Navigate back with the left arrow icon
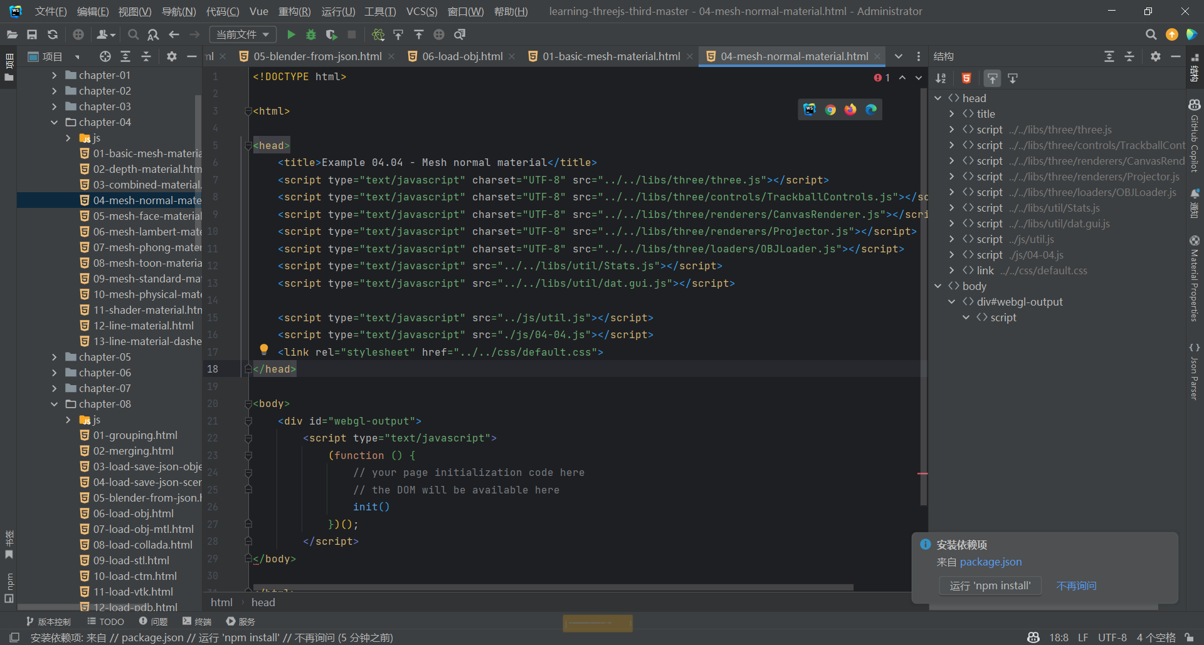Screen dimensions: 1204x645 [x=174, y=34]
